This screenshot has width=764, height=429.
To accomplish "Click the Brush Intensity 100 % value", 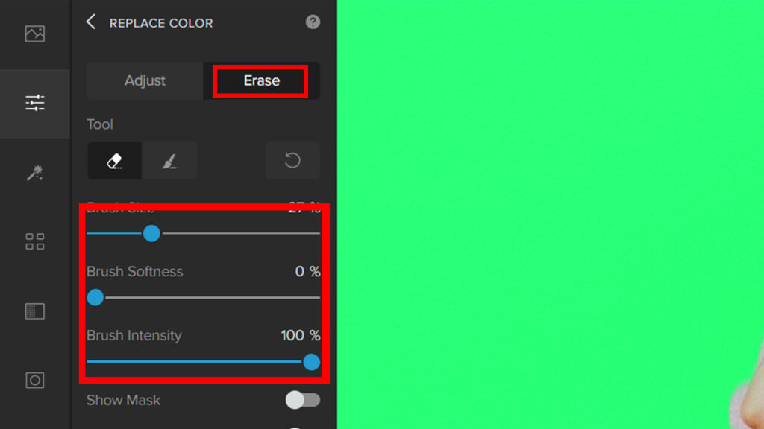I will (300, 336).
